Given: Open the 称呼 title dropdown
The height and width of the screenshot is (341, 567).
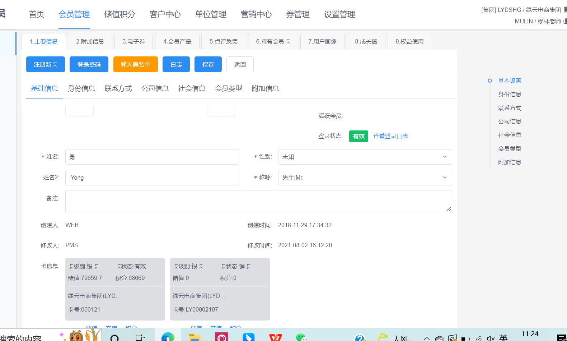Looking at the screenshot, I should tap(365, 178).
